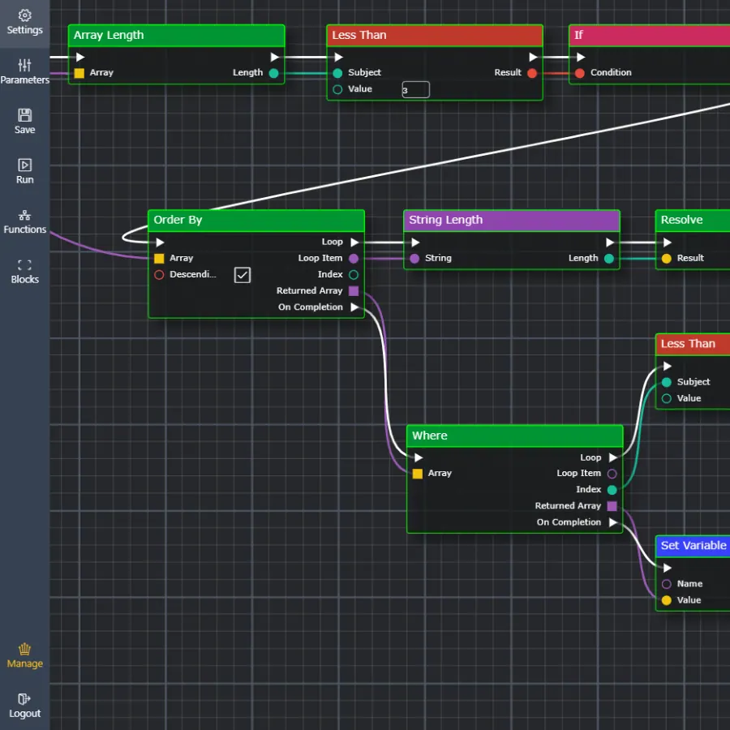This screenshot has width=730, height=730.
Task: Select the Where node header
Action: [x=515, y=436]
